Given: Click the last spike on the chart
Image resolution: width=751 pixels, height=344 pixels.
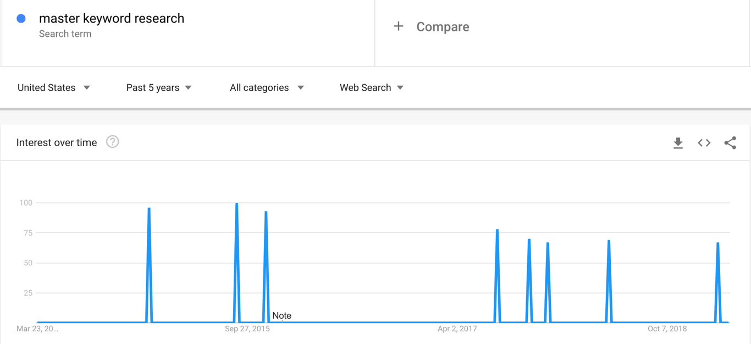Looking at the screenshot, I should tap(718, 245).
